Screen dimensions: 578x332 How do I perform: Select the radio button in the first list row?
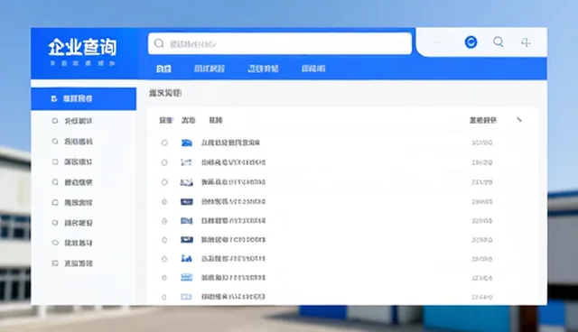pyautogui.click(x=164, y=143)
